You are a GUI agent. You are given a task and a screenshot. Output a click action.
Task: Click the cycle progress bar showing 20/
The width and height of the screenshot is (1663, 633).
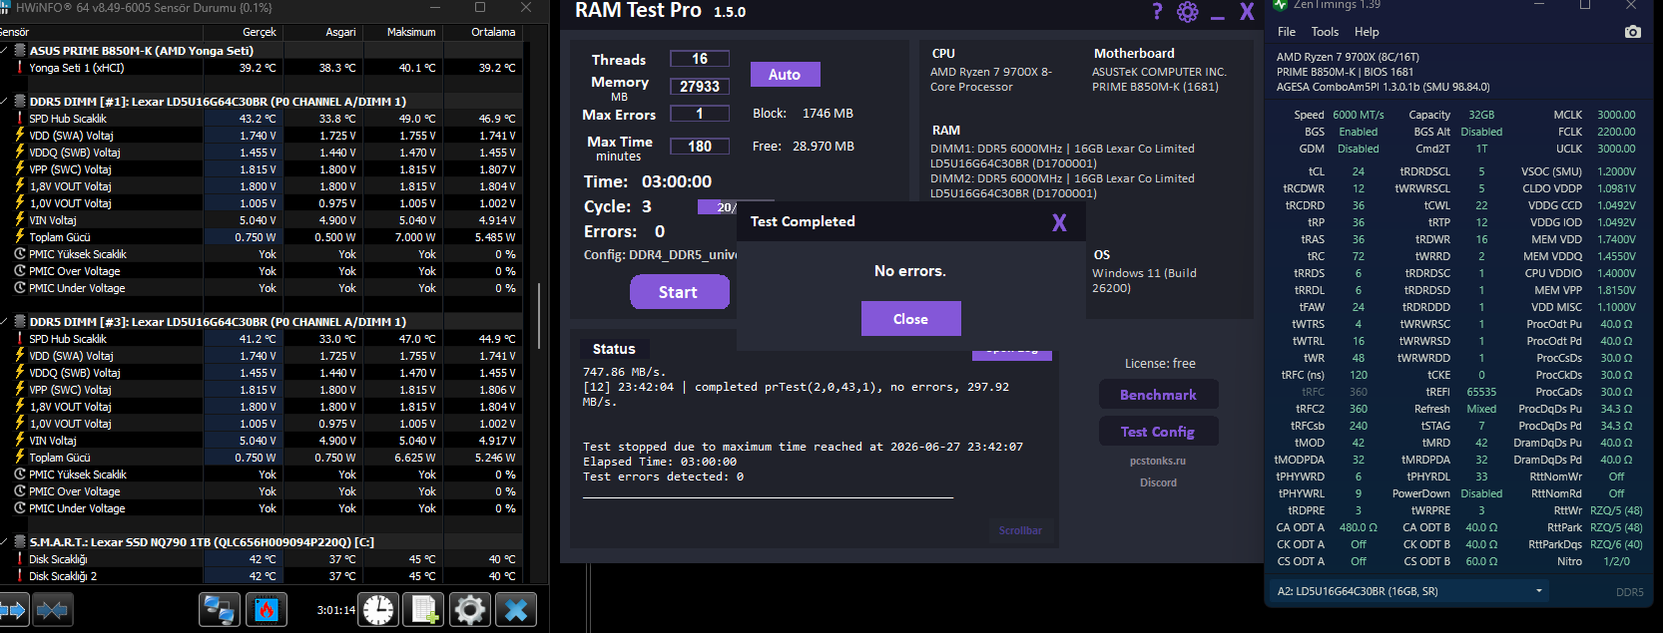718,206
